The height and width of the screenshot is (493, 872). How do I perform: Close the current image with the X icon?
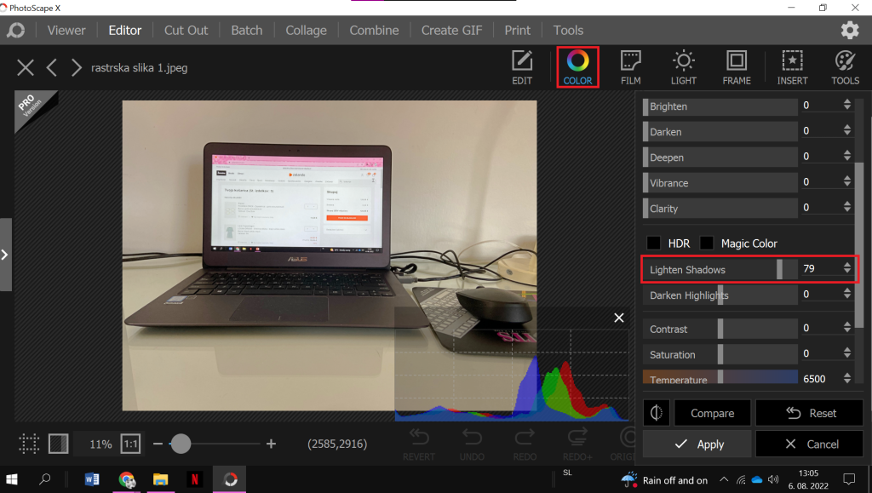pyautogui.click(x=25, y=68)
